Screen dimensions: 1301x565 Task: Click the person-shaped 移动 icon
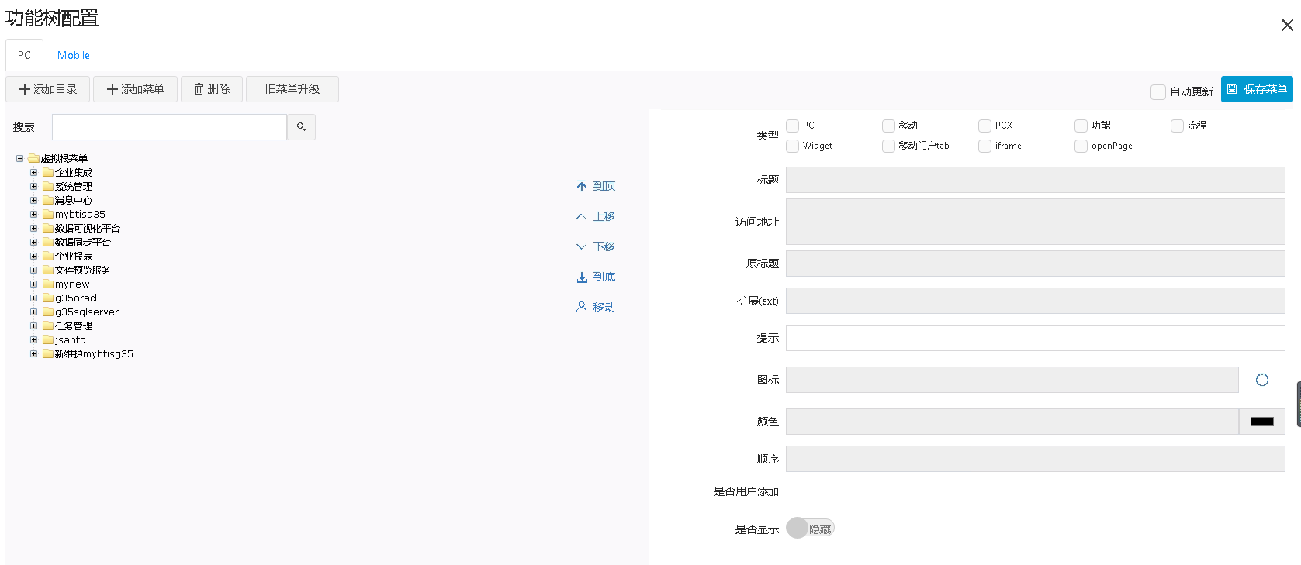coord(582,307)
